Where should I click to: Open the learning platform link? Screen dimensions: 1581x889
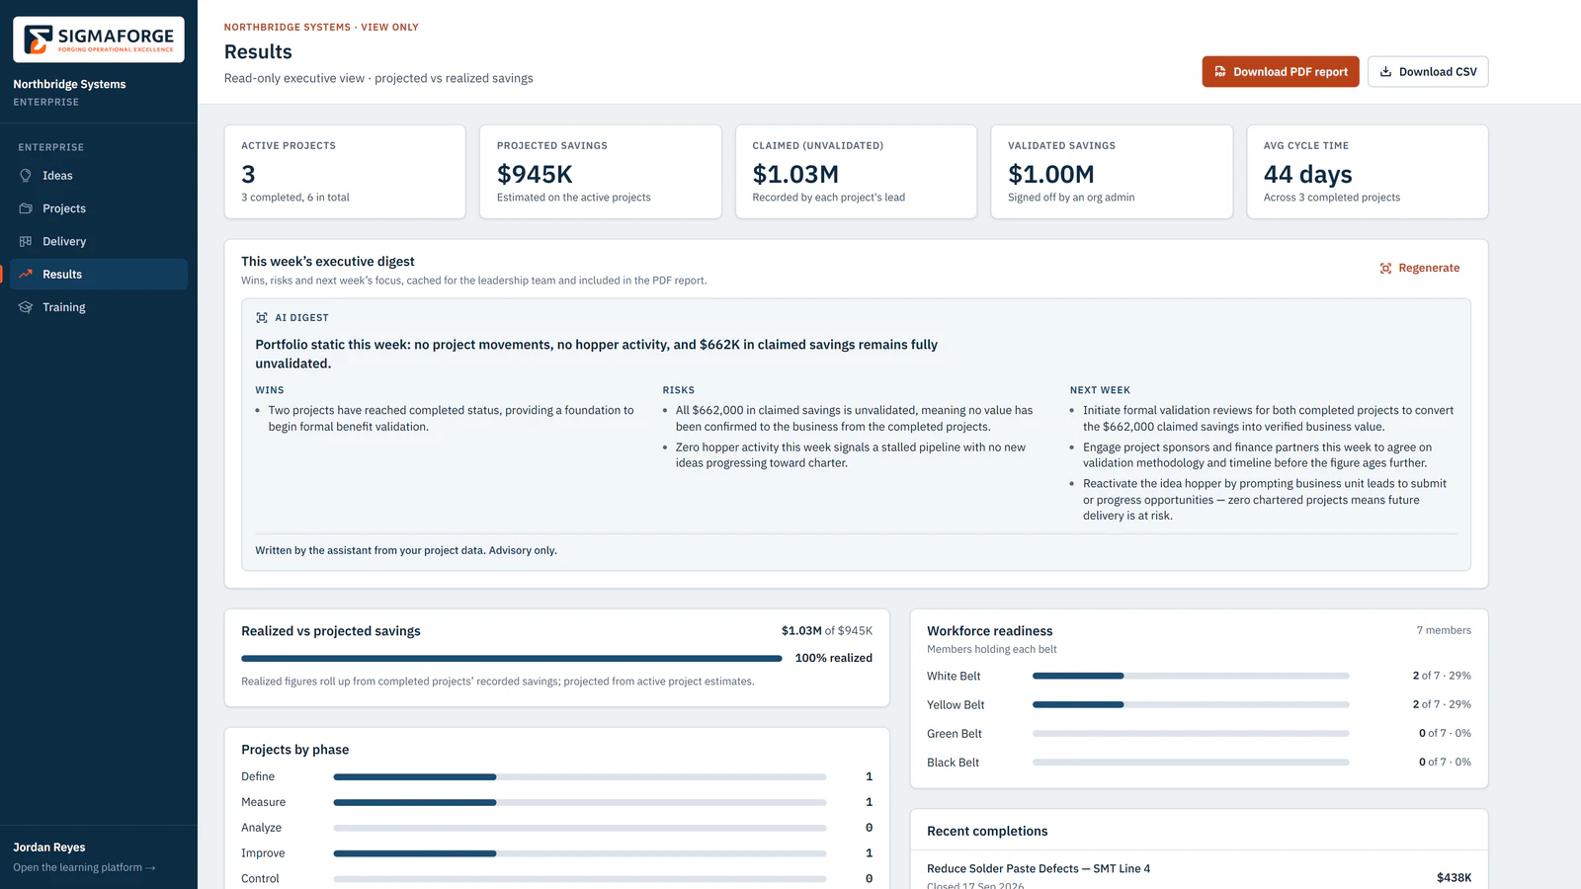[84, 867]
